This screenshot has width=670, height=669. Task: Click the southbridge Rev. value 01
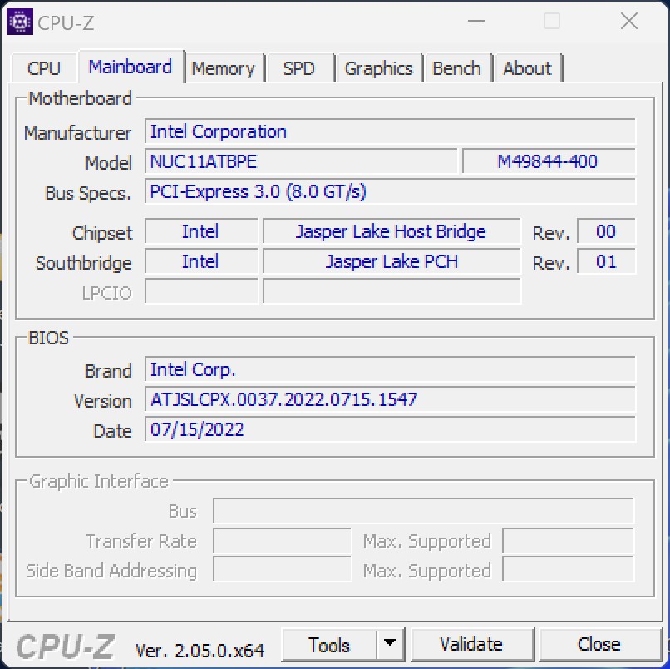[606, 261]
